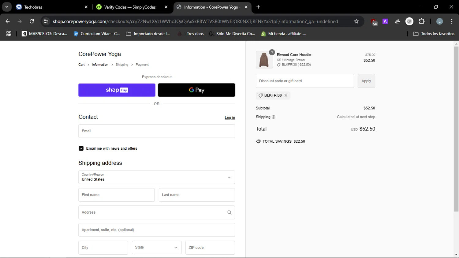459x258 pixels.
Task: Open the MAR9CELO3 bookmark
Action: 44,34
